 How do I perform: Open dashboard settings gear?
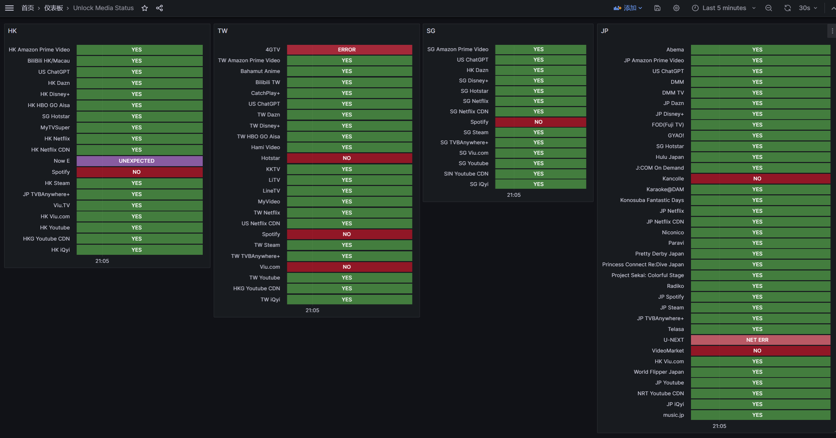(x=676, y=8)
